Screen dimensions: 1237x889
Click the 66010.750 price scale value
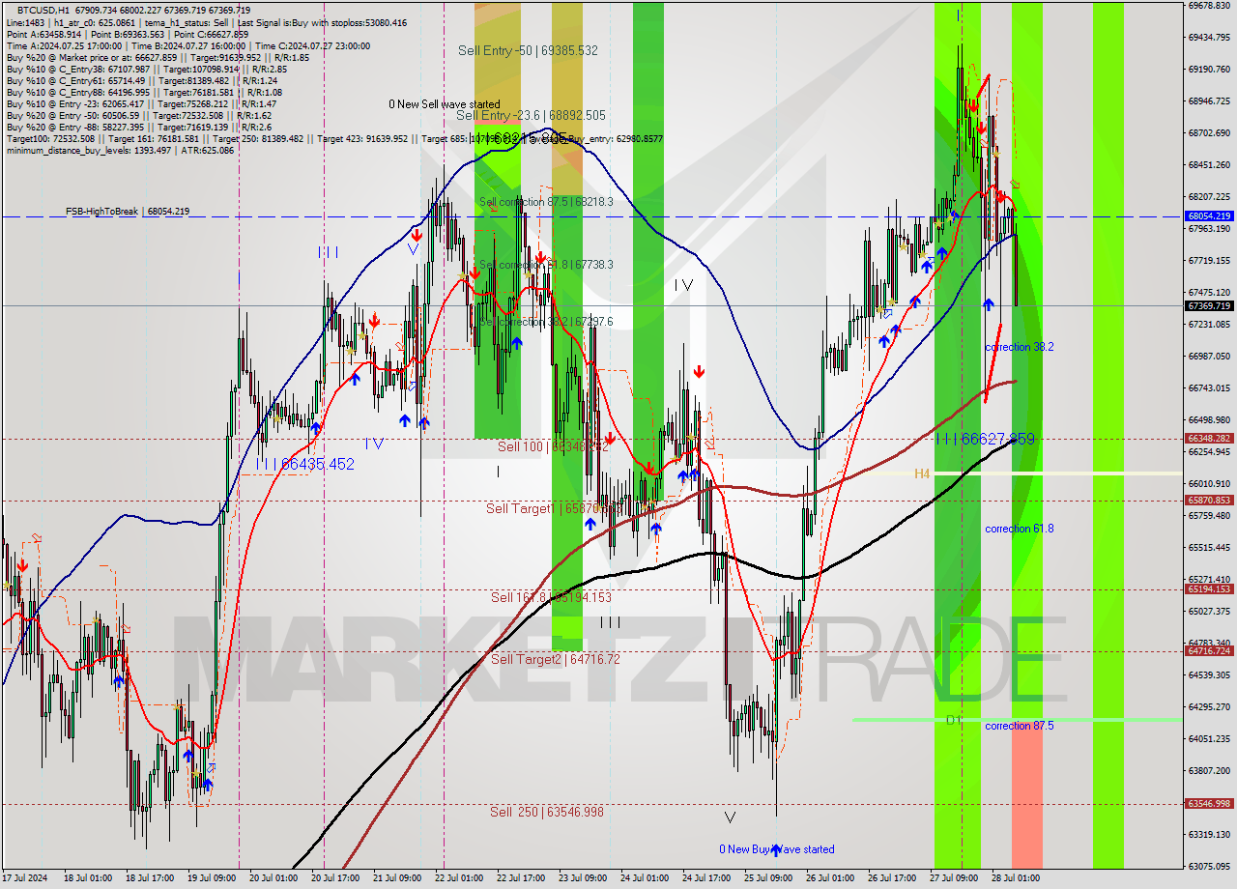click(1209, 483)
